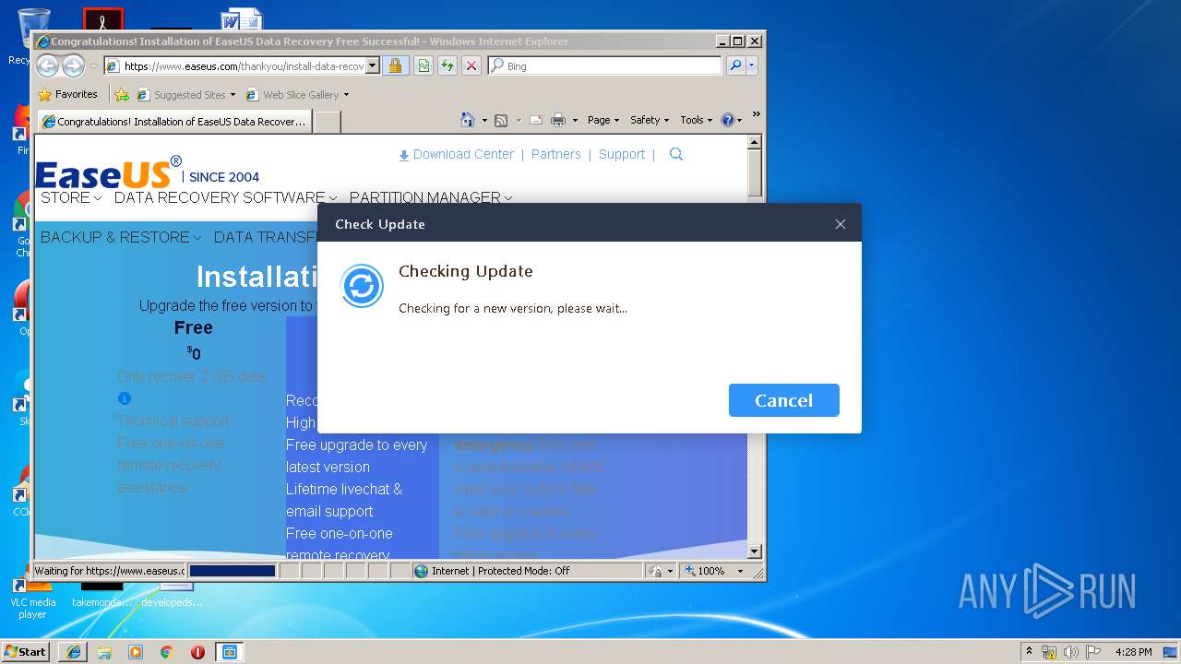Click the security lock icon beside the address bar
The width and height of the screenshot is (1181, 664).
[395, 65]
